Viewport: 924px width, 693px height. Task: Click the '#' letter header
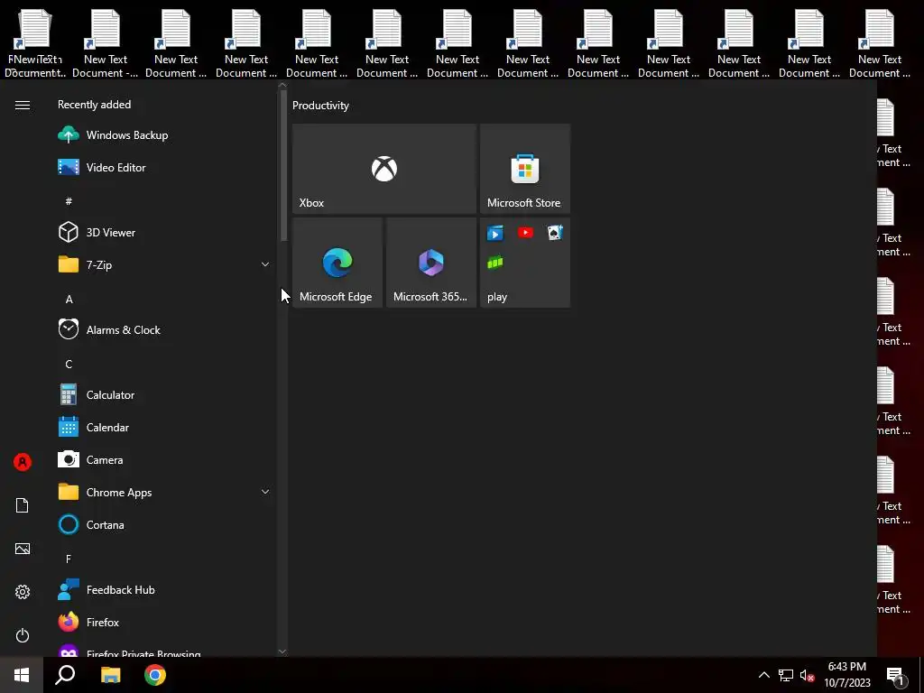point(69,201)
